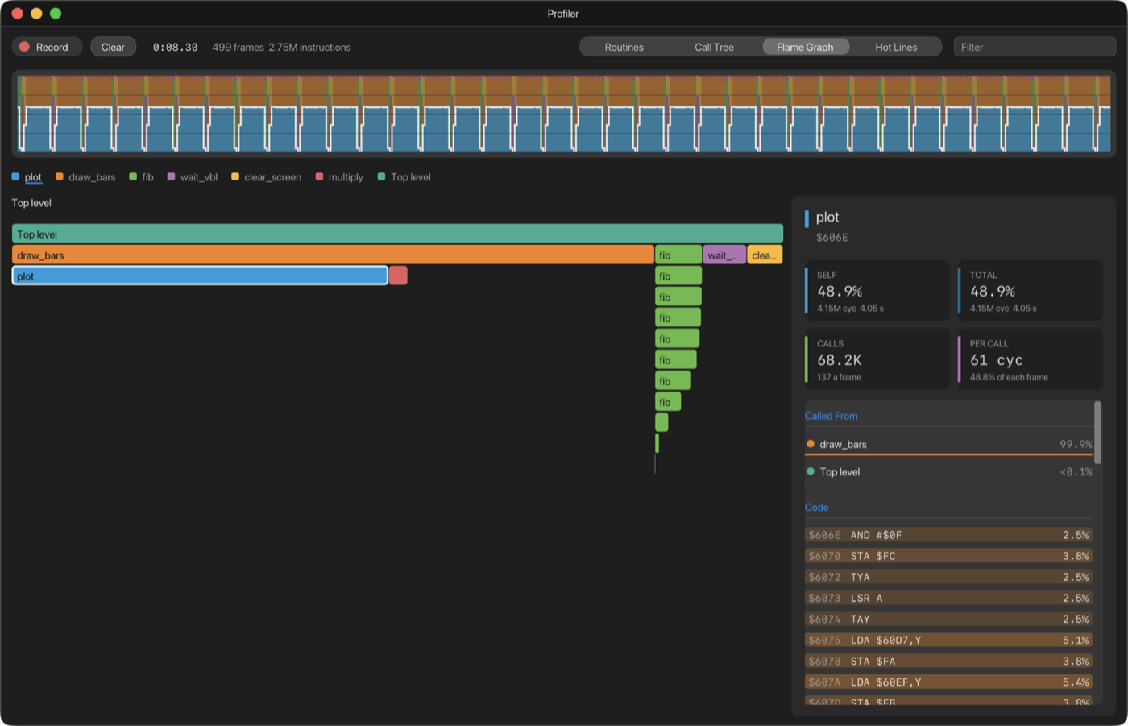The height and width of the screenshot is (726, 1128).
Task: Toggle the clear_screen legend entry
Action: pyautogui.click(x=266, y=177)
